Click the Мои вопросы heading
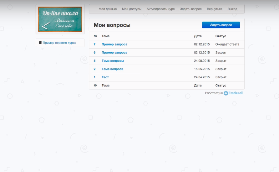Screen dimensions: 279x172 click(112, 25)
